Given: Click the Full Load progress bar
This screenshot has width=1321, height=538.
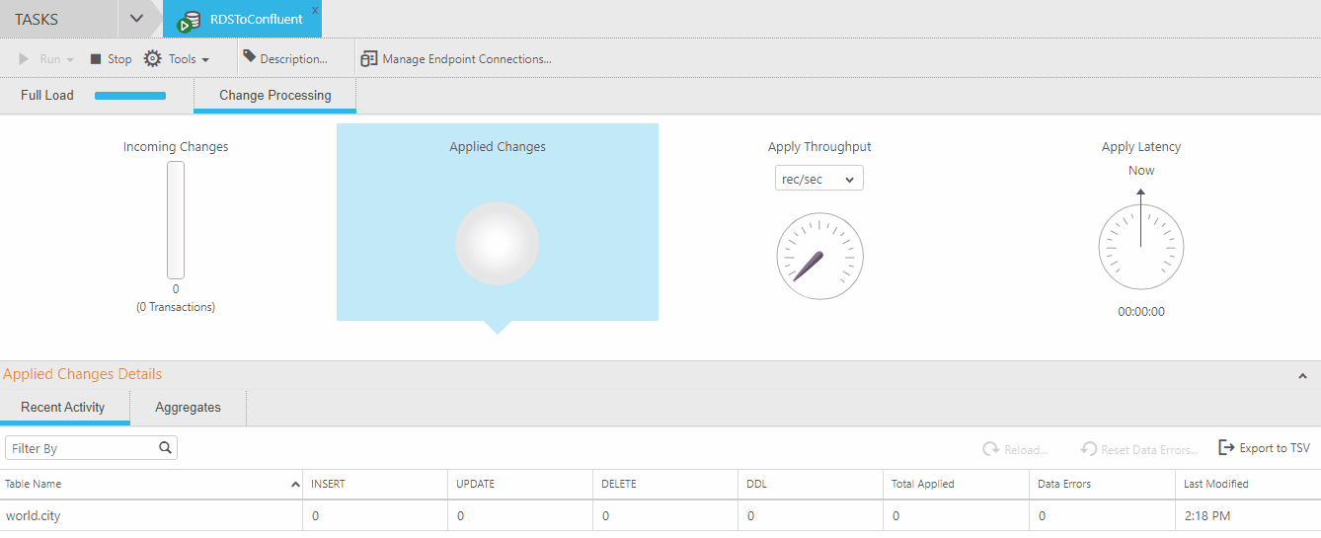Looking at the screenshot, I should click(130, 96).
